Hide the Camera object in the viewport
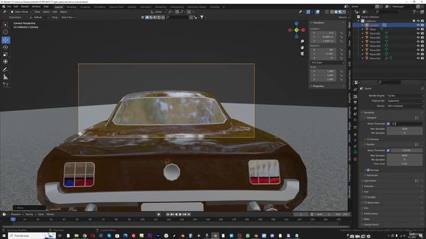The height and width of the screenshot is (239, 426). pos(418,25)
